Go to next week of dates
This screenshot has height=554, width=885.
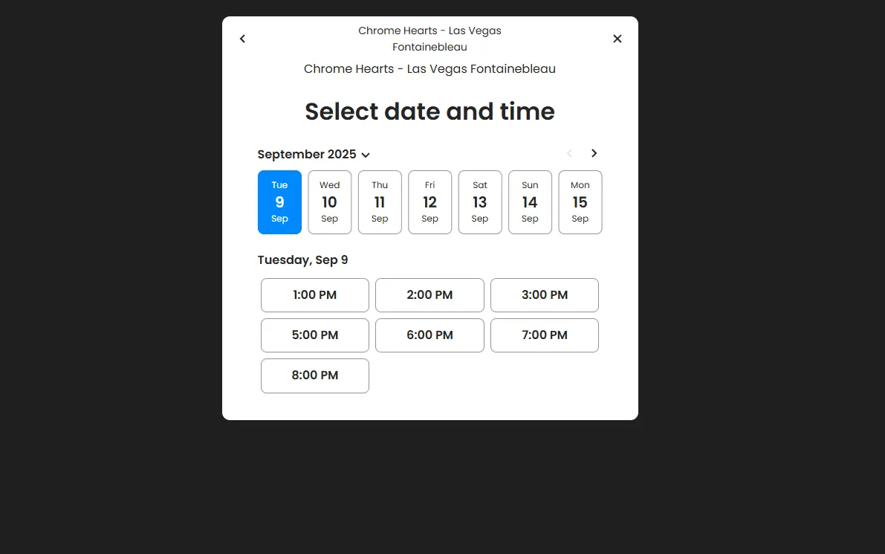tap(594, 153)
